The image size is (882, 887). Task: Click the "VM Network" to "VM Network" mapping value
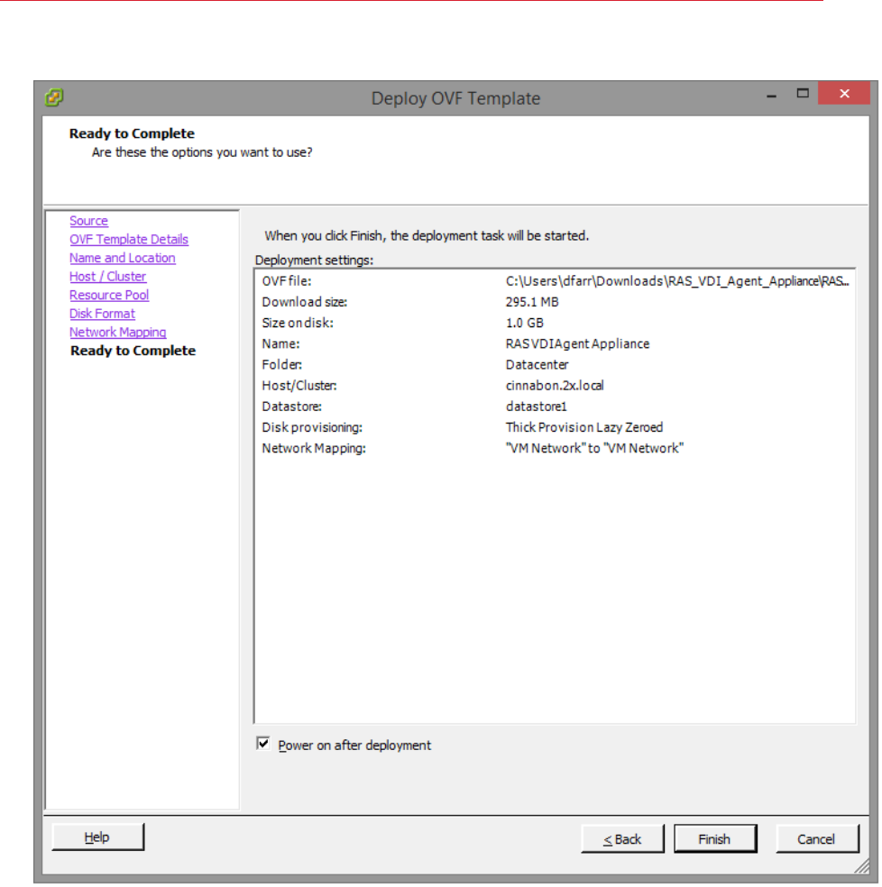point(594,449)
